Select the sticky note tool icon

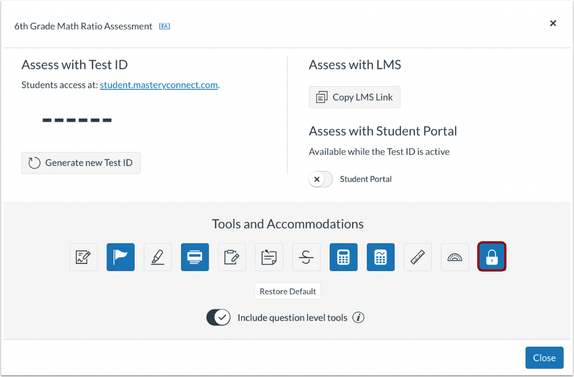(269, 257)
